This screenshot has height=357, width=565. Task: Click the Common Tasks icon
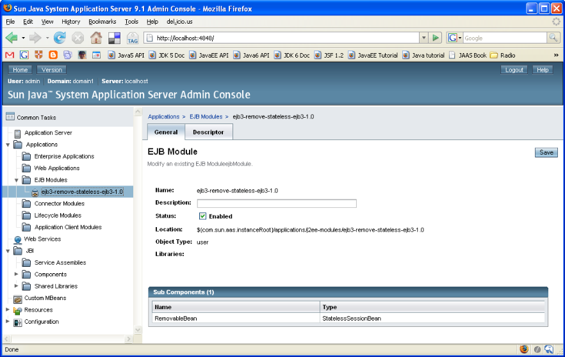click(x=10, y=116)
